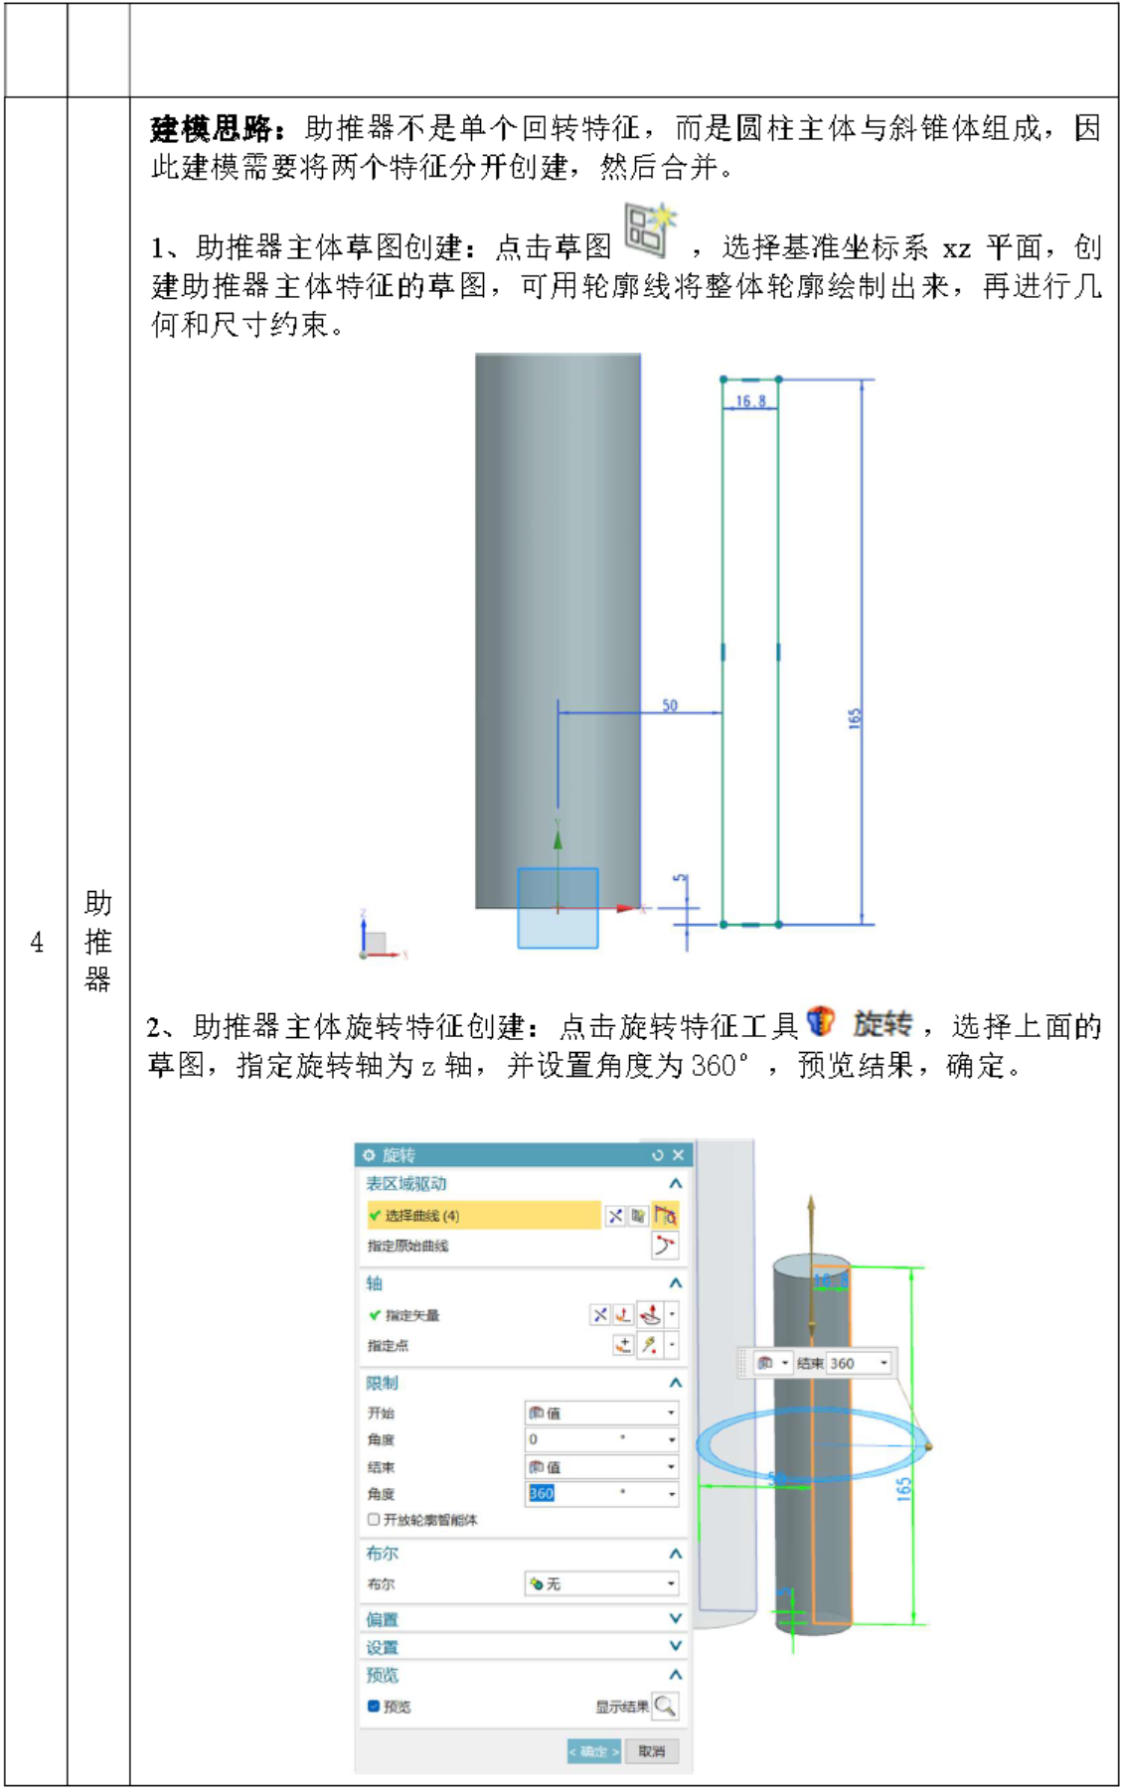Click the blue angle drag ring in preview
The image size is (1121, 1791).
[x=812, y=1445]
